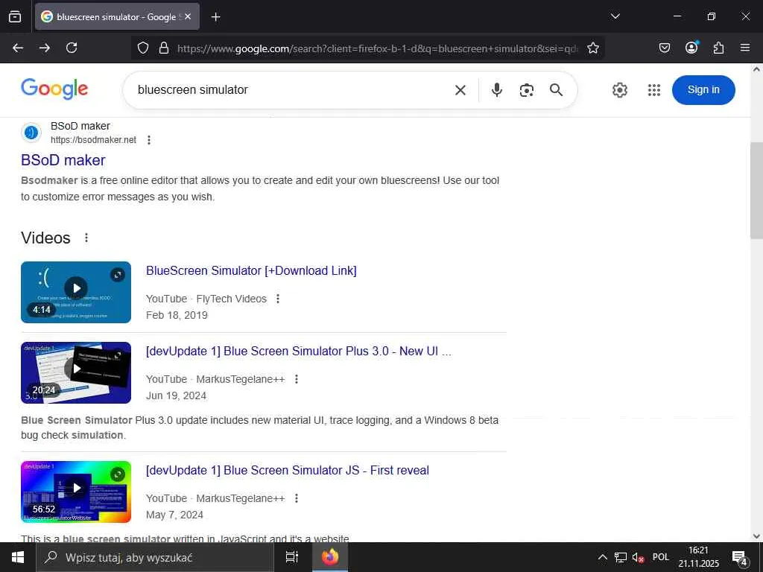Click the https://bsodmaker.net URL text
Viewport: 763px width, 572px height.
click(93, 140)
